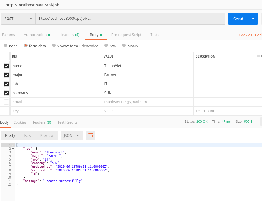Choose the binary body type

tap(123, 46)
